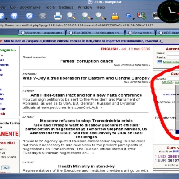Click the save icon beside Memoreaza
Image resolution: width=179 pixels, height=179 pixels.
pyautogui.click(x=160, y=62)
